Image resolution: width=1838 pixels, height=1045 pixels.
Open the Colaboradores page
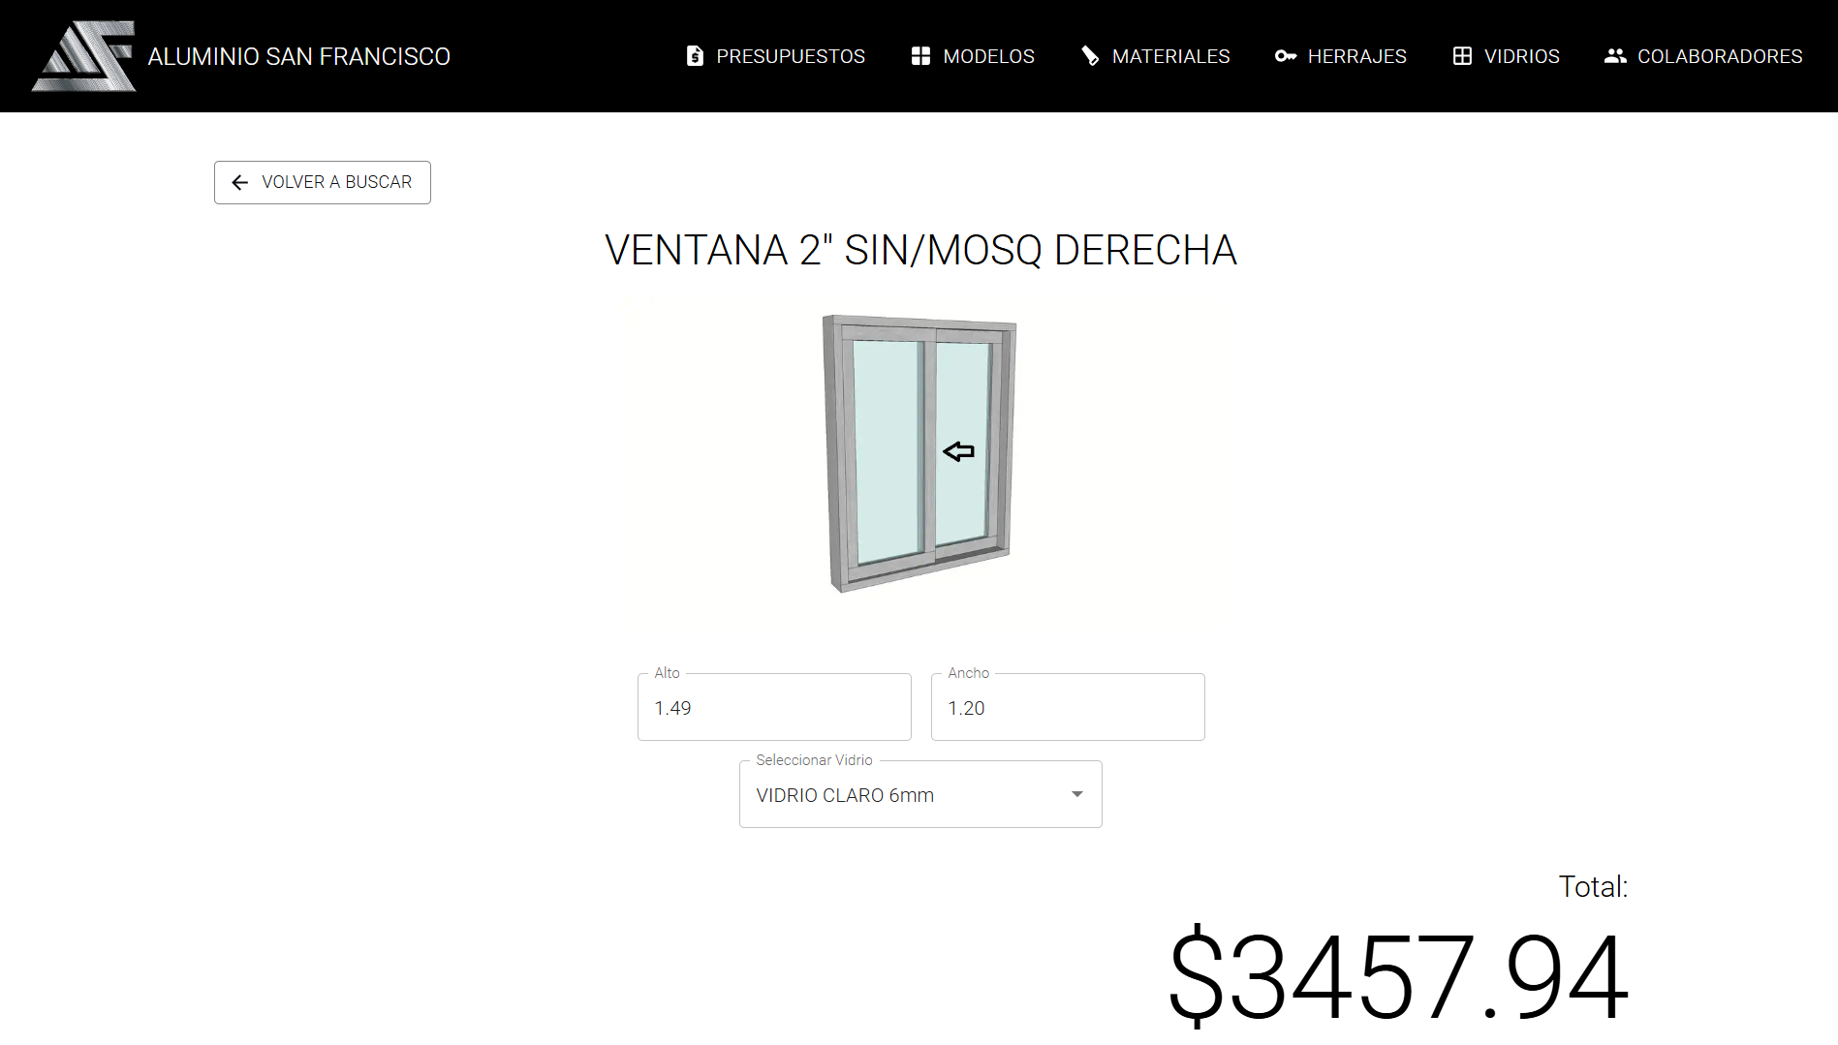1703,56
